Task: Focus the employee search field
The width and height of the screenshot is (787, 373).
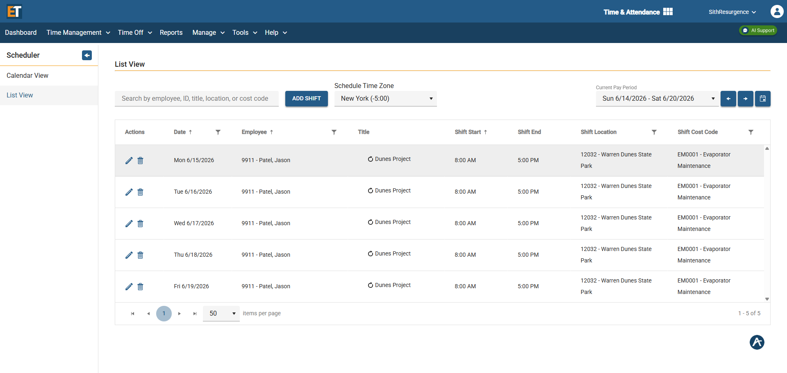Action: (197, 99)
